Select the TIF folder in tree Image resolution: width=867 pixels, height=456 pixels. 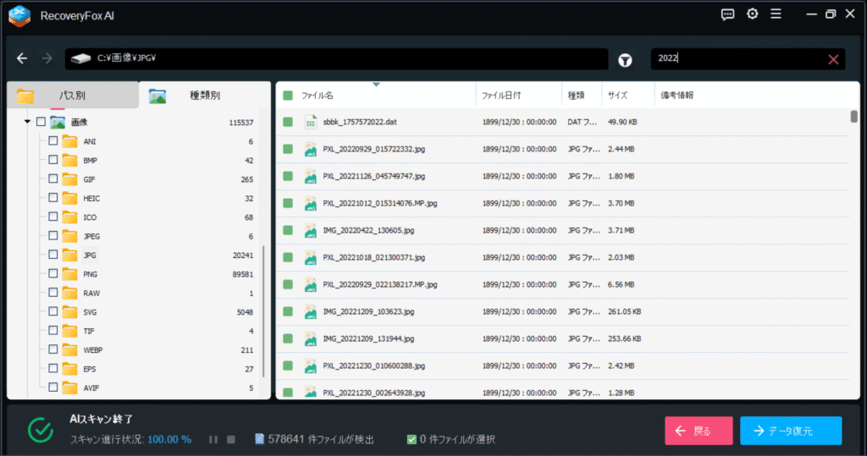89,331
